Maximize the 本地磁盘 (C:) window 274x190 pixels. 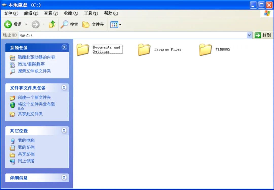point(261,5)
